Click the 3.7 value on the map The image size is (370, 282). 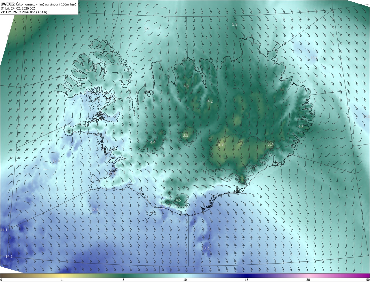click(x=270, y=144)
